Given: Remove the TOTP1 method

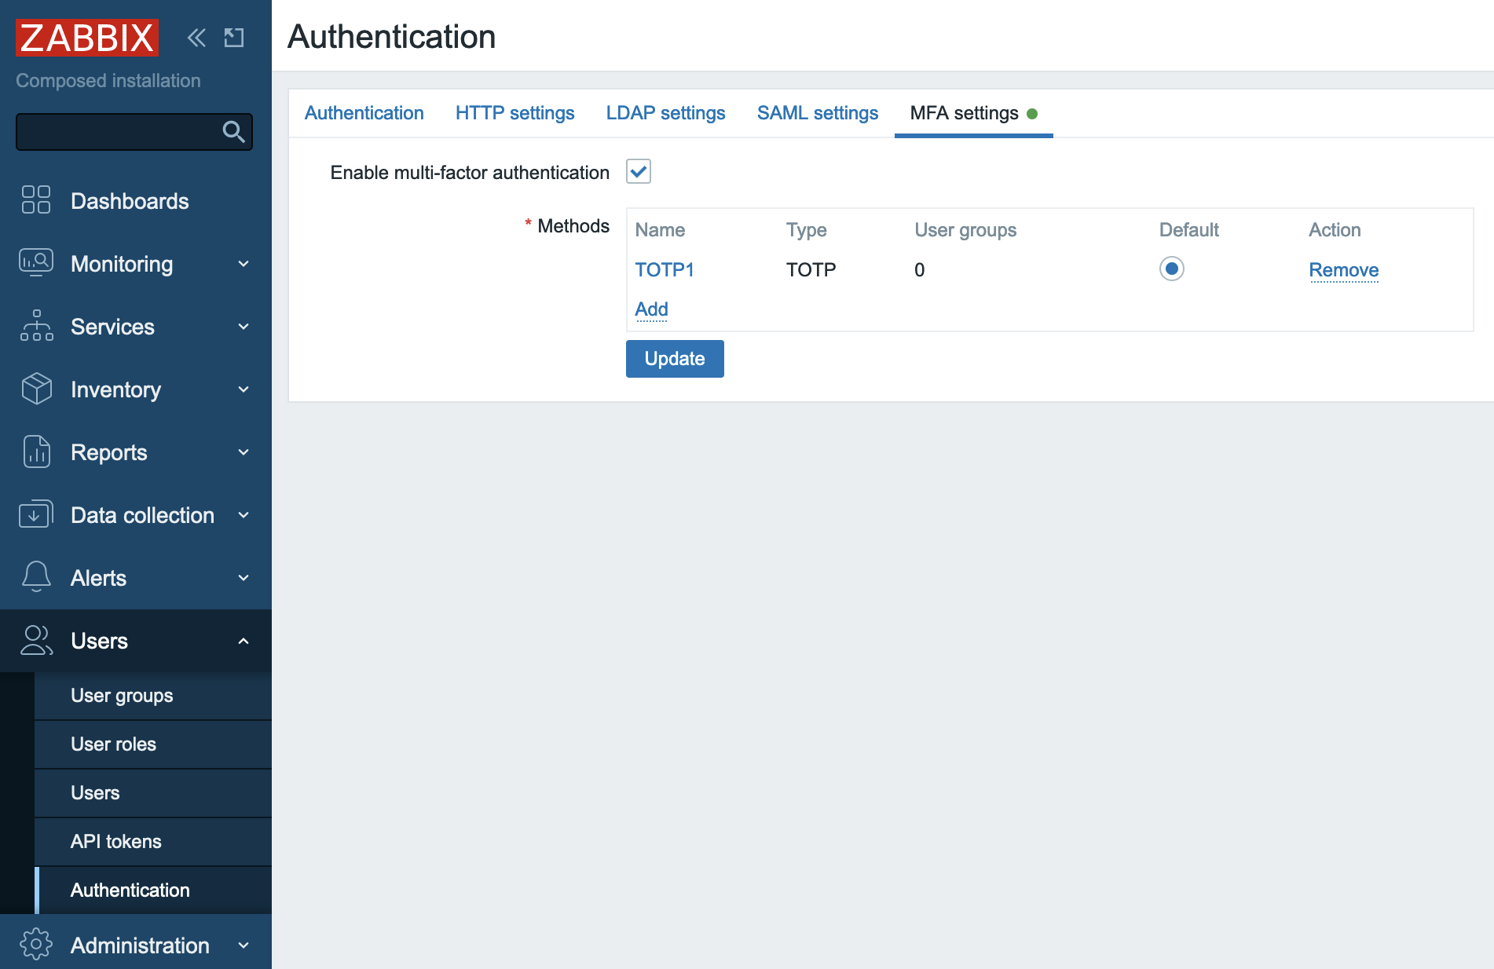Looking at the screenshot, I should coord(1344,269).
